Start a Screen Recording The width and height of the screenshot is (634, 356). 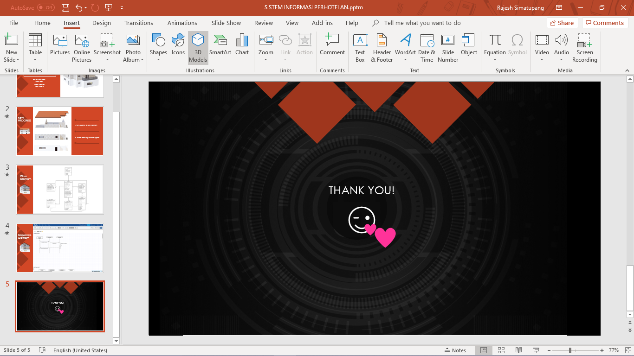click(x=584, y=48)
